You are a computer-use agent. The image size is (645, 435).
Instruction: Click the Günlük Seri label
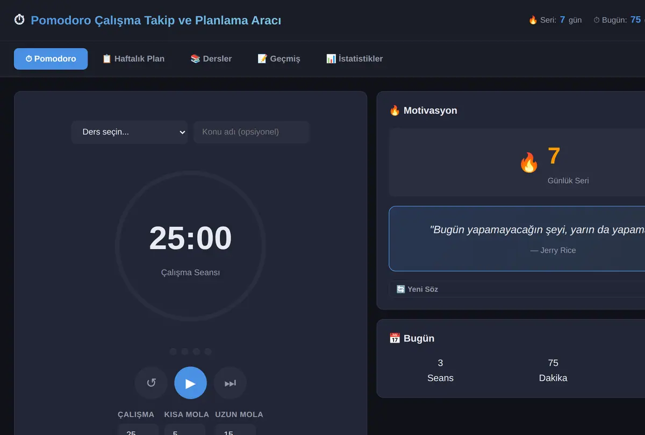(568, 181)
